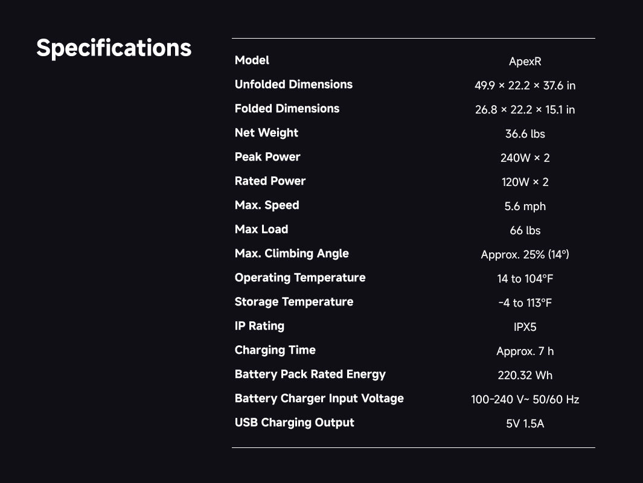This screenshot has width=643, height=483.
Task: Click the 5V 1.5A USB output value
Action: pos(525,424)
